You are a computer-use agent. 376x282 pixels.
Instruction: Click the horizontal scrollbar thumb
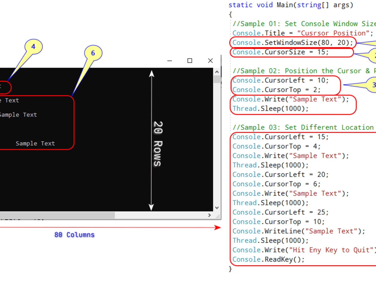click(x=56, y=215)
